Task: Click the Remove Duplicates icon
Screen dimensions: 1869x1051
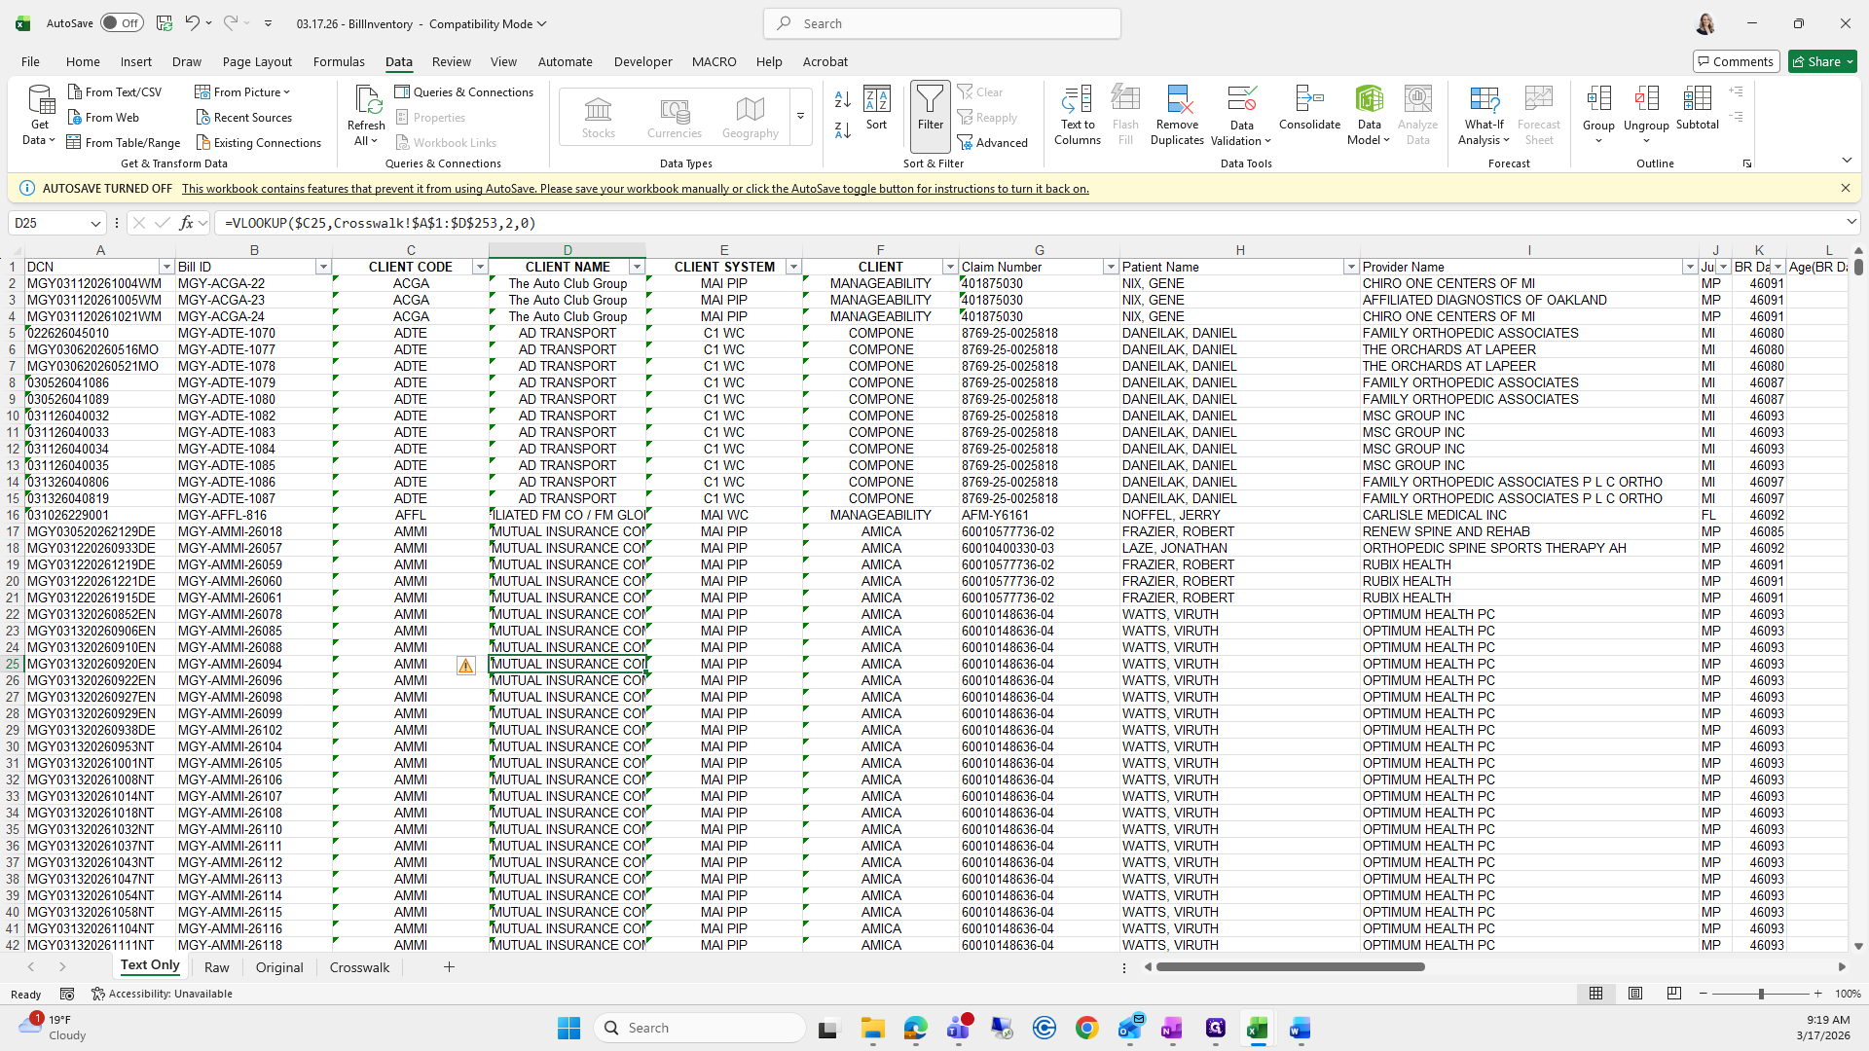Action: (1177, 100)
